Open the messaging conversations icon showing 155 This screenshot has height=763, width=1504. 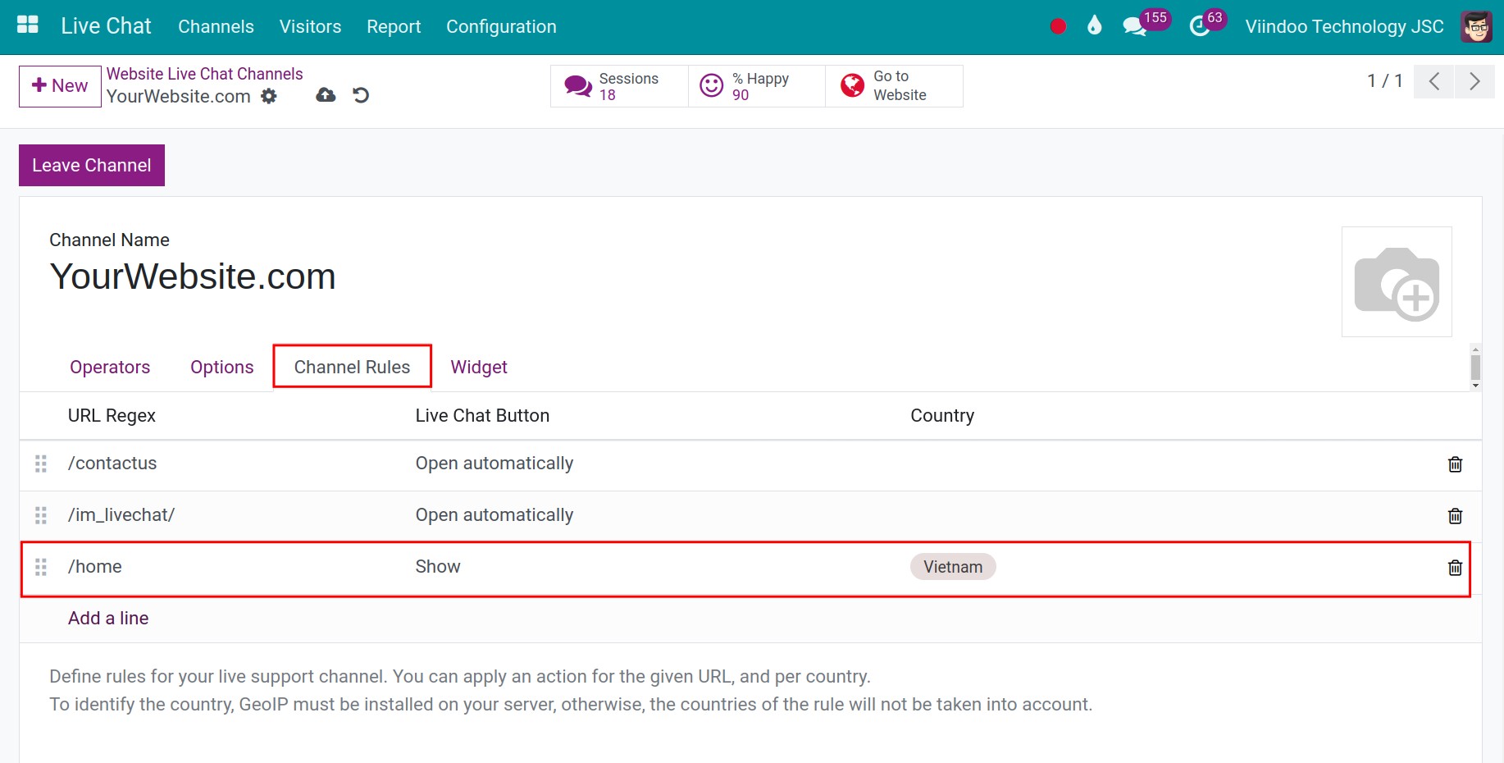tap(1136, 26)
